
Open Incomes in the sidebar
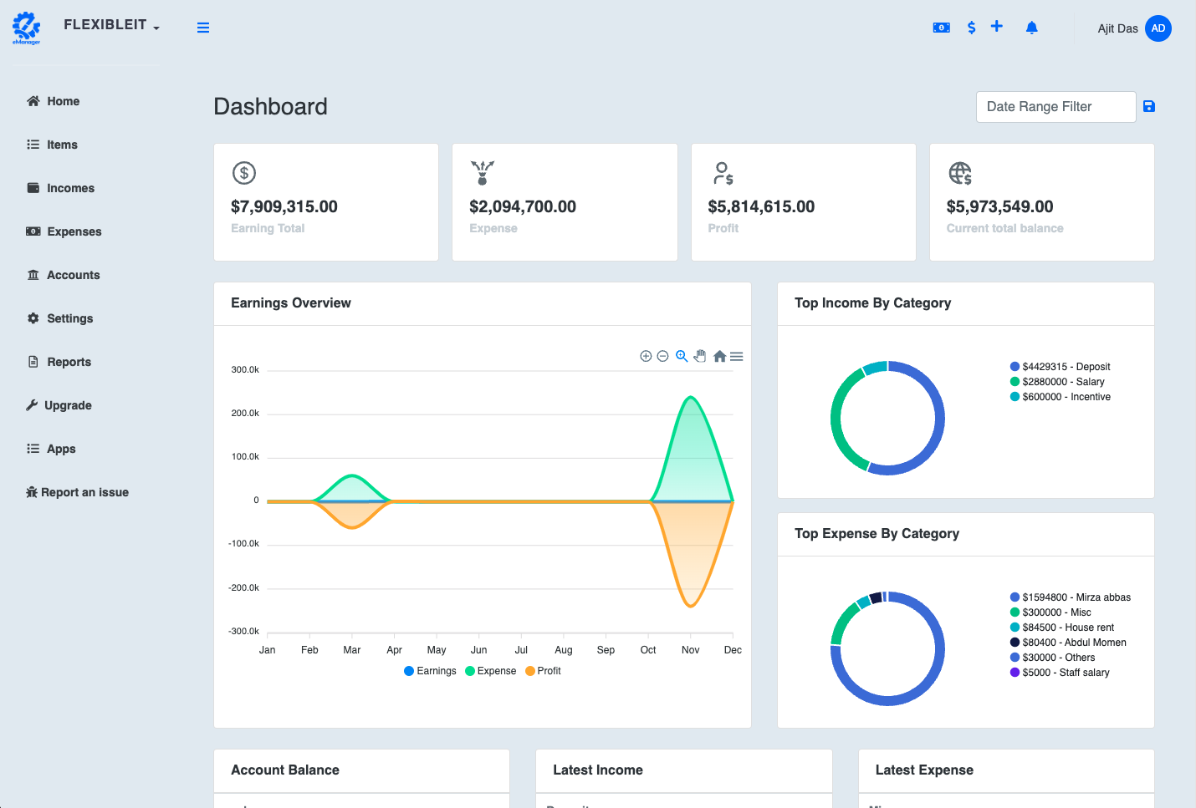70,188
